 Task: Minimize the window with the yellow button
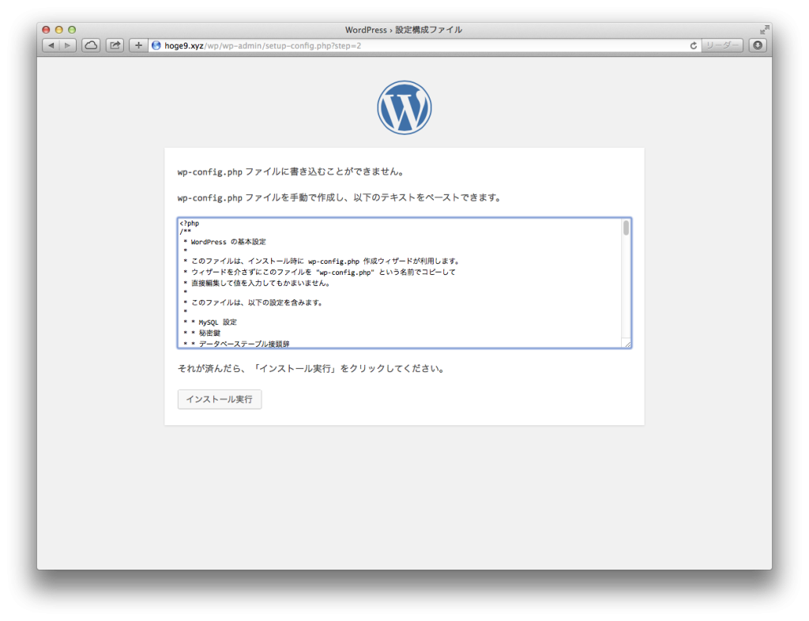[x=58, y=30]
